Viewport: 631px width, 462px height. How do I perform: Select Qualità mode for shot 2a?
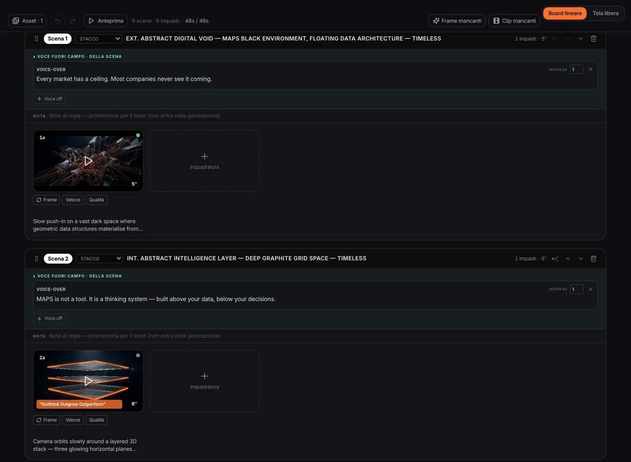[x=97, y=420]
